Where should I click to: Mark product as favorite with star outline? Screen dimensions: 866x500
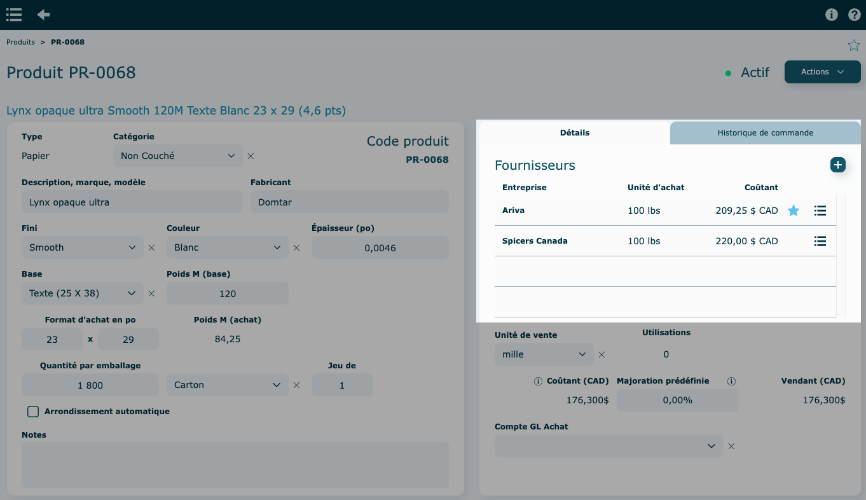(853, 45)
